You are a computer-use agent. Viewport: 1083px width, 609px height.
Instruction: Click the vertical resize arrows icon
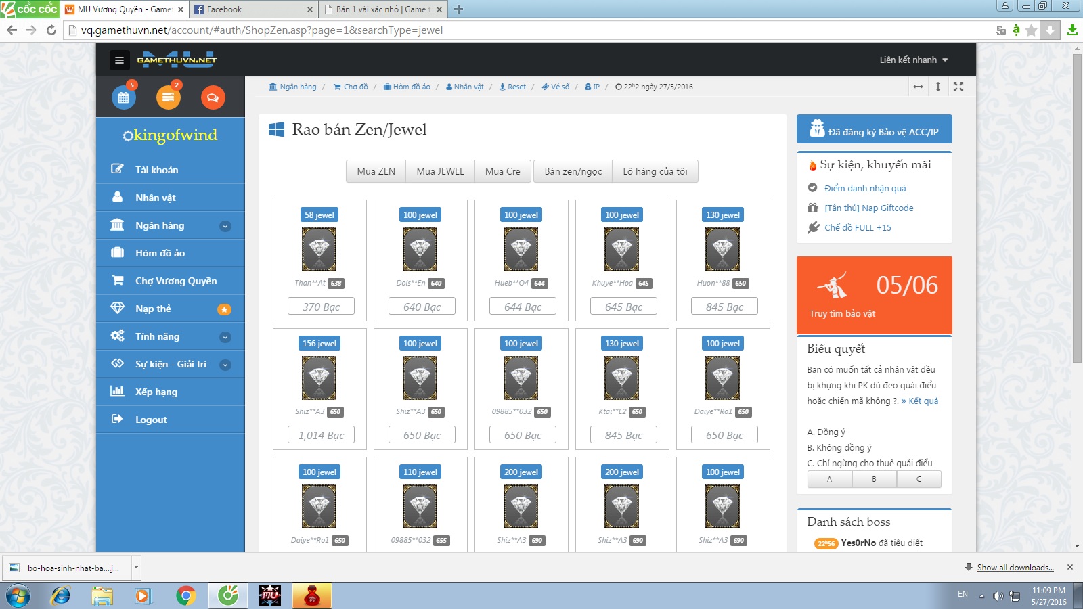pos(938,87)
